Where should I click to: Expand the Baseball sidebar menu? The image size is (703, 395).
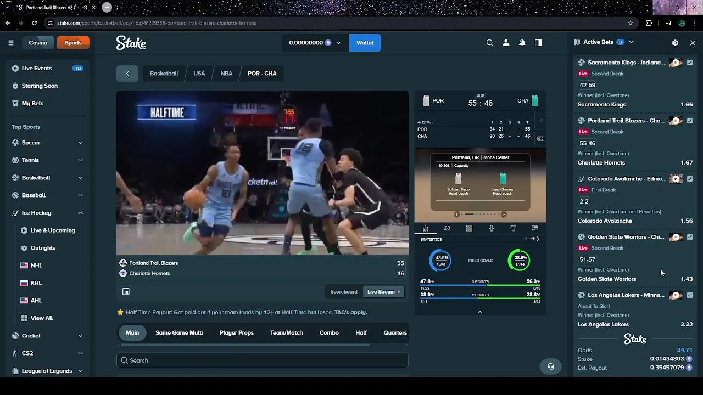coord(80,195)
